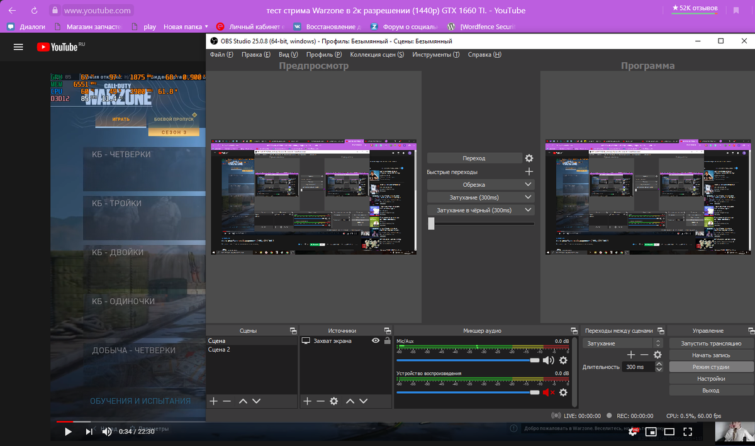Toggle Режим студии mode
The height and width of the screenshot is (446, 755).
point(711,367)
